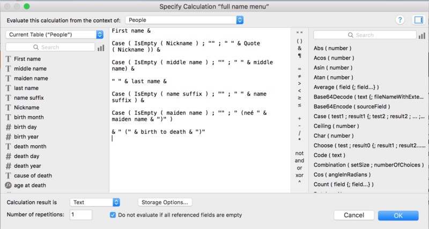Select the 'death month' field
This screenshot has width=429, height=229.
30,146
